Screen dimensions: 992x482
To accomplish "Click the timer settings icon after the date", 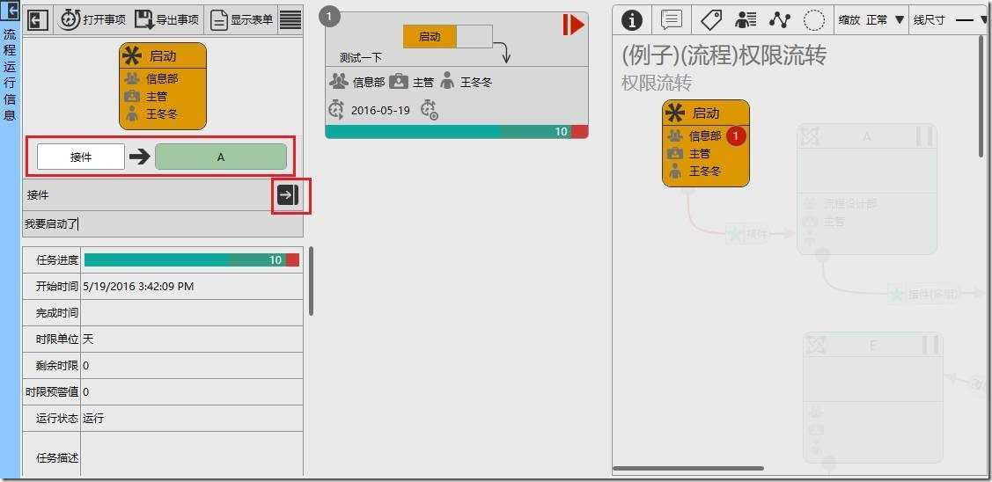I will 430,109.
